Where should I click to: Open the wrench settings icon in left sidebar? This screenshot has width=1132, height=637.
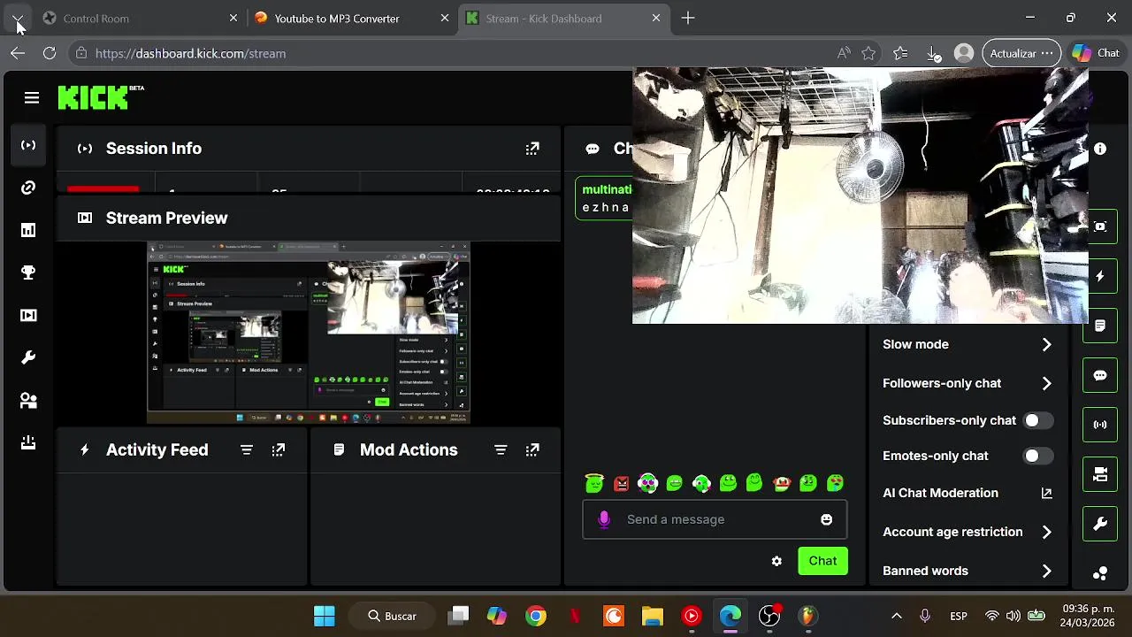(28, 357)
